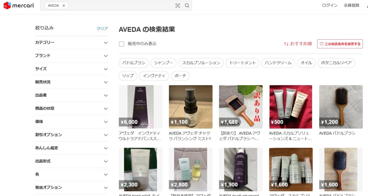This screenshot has width=368, height=196.
Task: Click the magnifier search icon
Action: click(x=187, y=5)
